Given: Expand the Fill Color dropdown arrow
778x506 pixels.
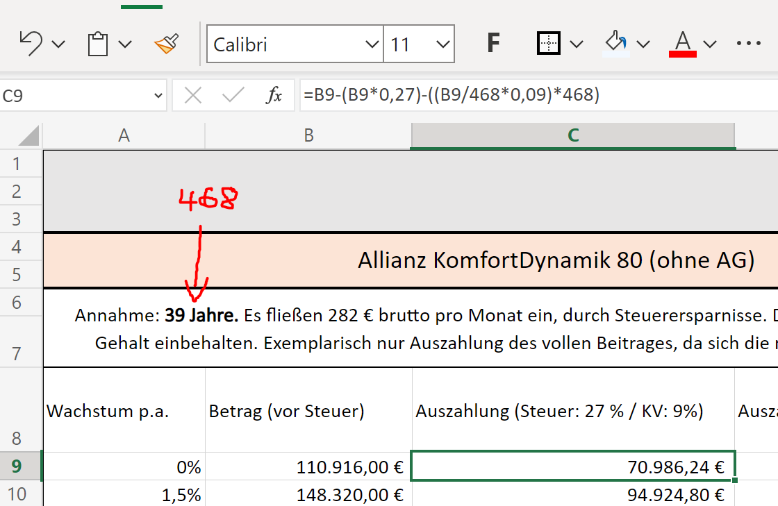Looking at the screenshot, I should (643, 44).
